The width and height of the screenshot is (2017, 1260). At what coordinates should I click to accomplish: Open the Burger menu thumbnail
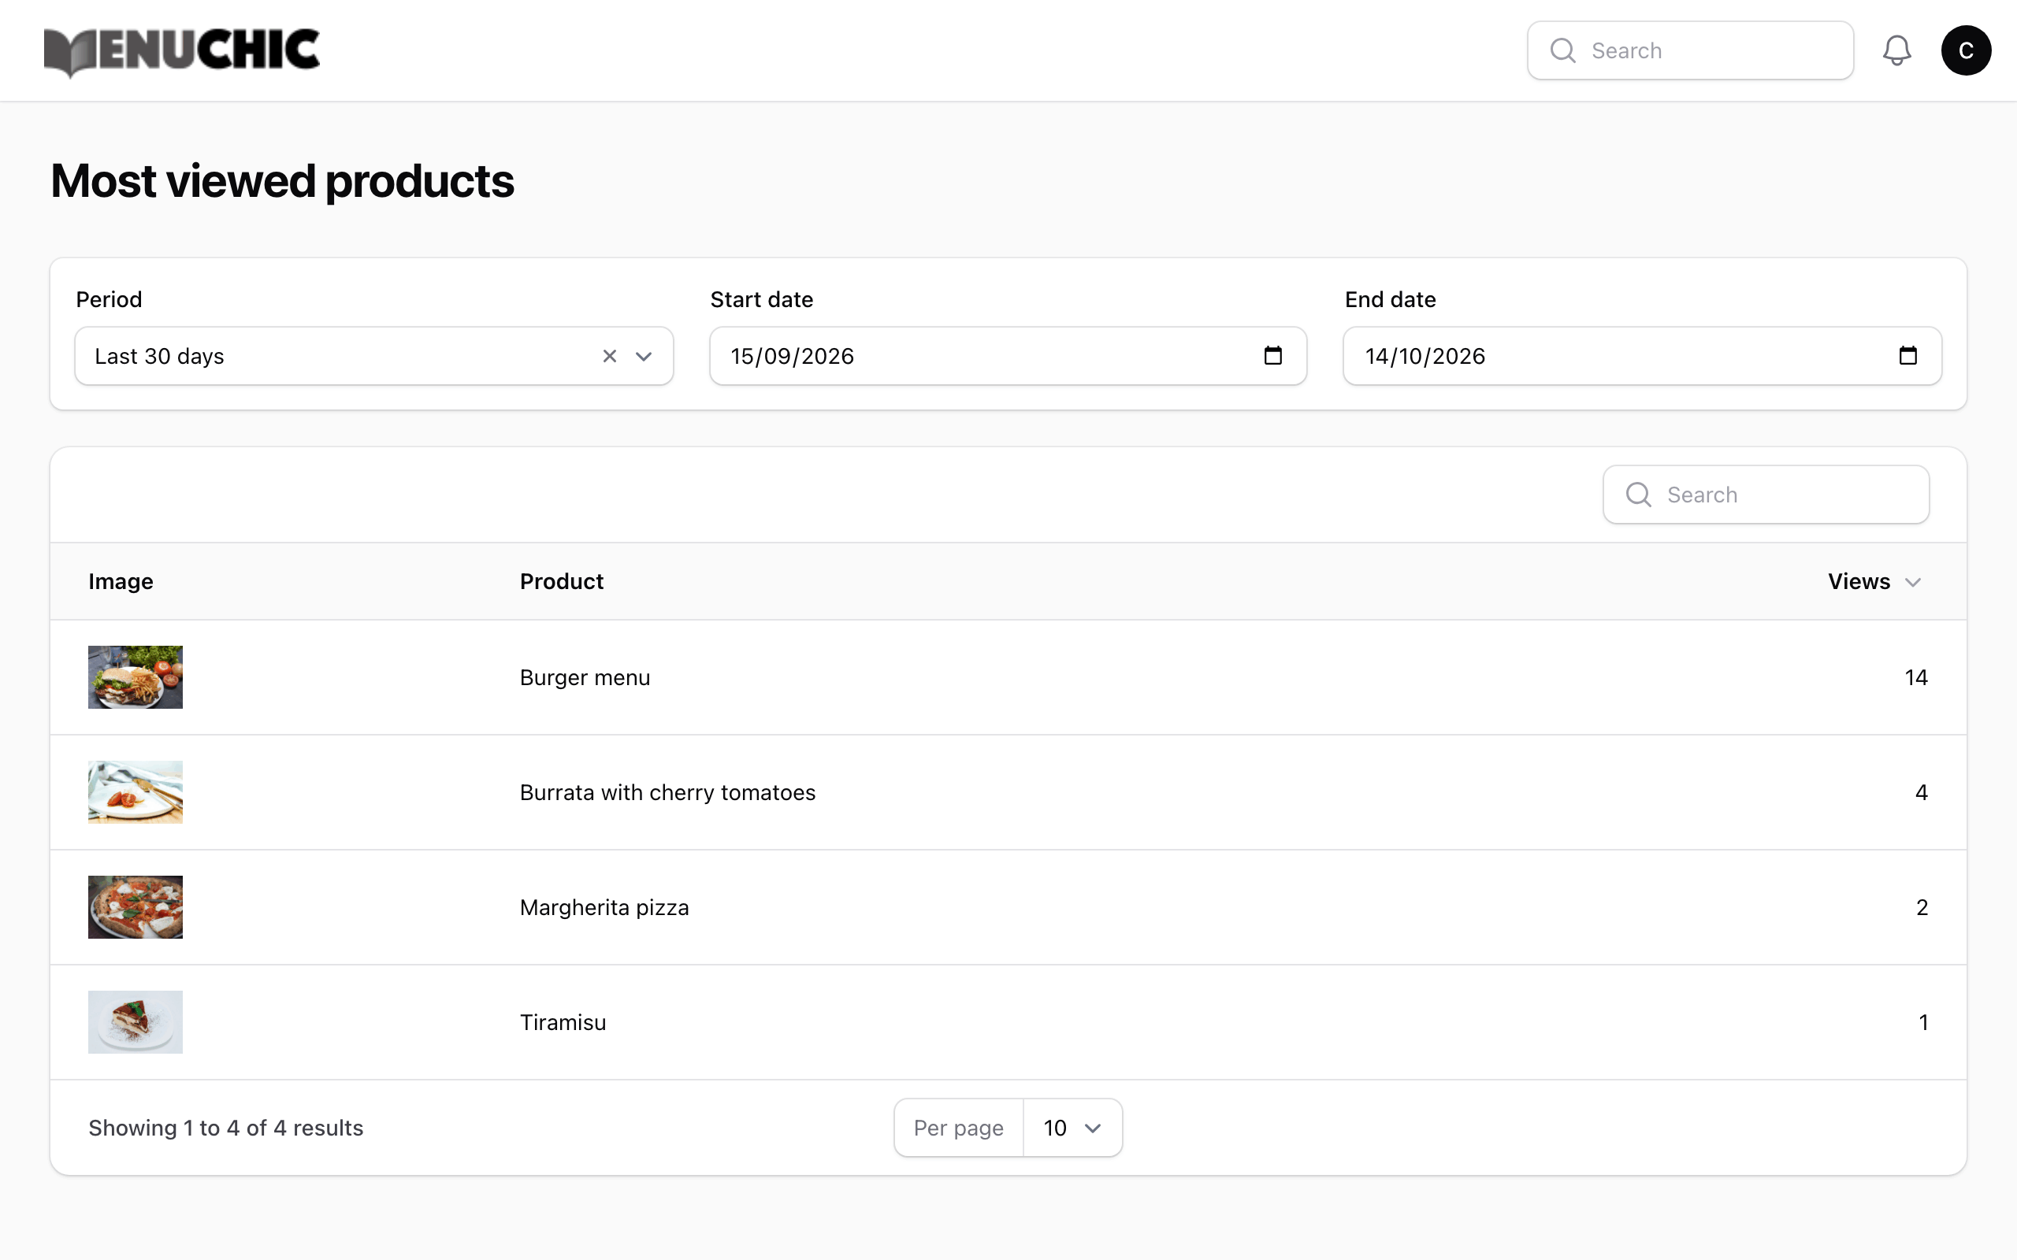point(135,676)
